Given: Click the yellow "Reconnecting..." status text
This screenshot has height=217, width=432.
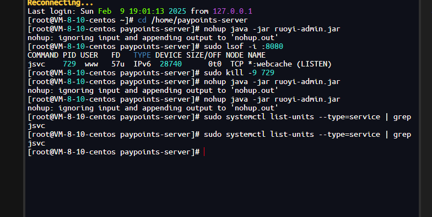Looking at the screenshot, I should (61, 3).
